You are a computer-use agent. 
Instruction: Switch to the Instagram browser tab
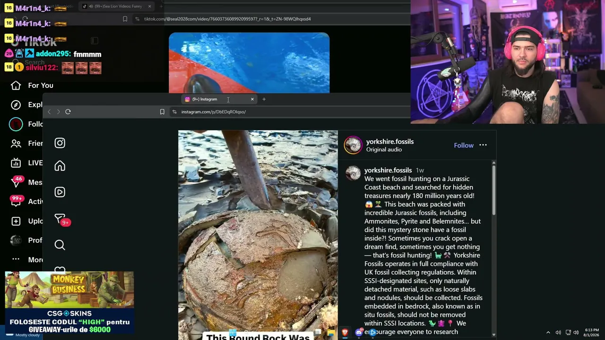[x=219, y=99]
